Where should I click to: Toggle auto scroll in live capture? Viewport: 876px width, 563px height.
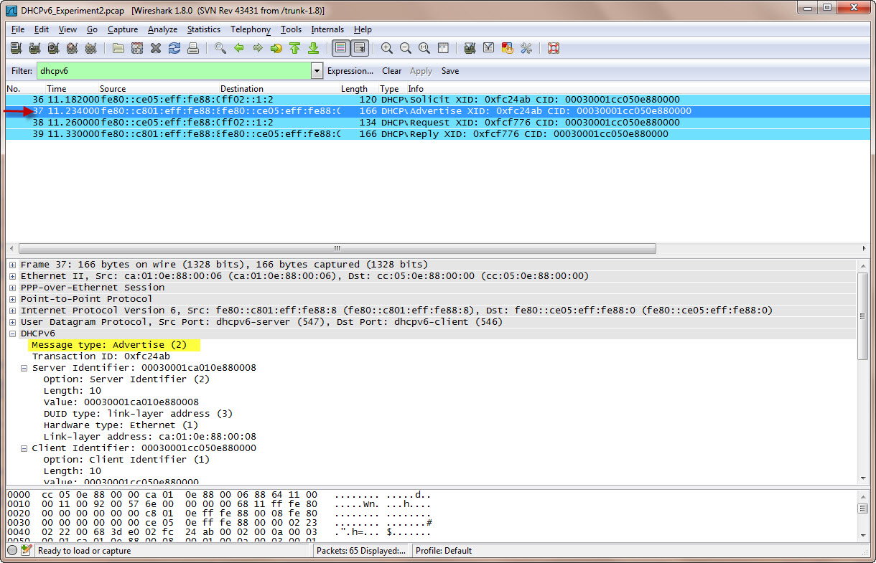[360, 49]
